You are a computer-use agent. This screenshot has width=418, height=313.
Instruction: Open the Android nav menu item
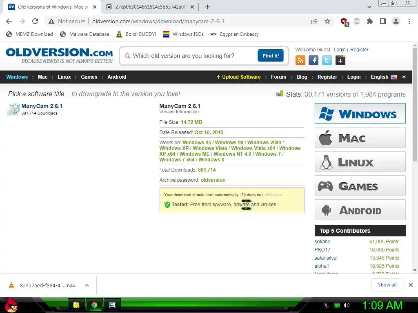pos(117,77)
